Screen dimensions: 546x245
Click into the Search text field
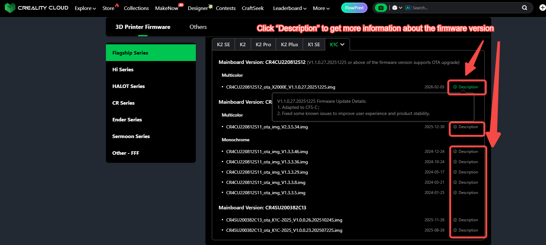pos(465,8)
